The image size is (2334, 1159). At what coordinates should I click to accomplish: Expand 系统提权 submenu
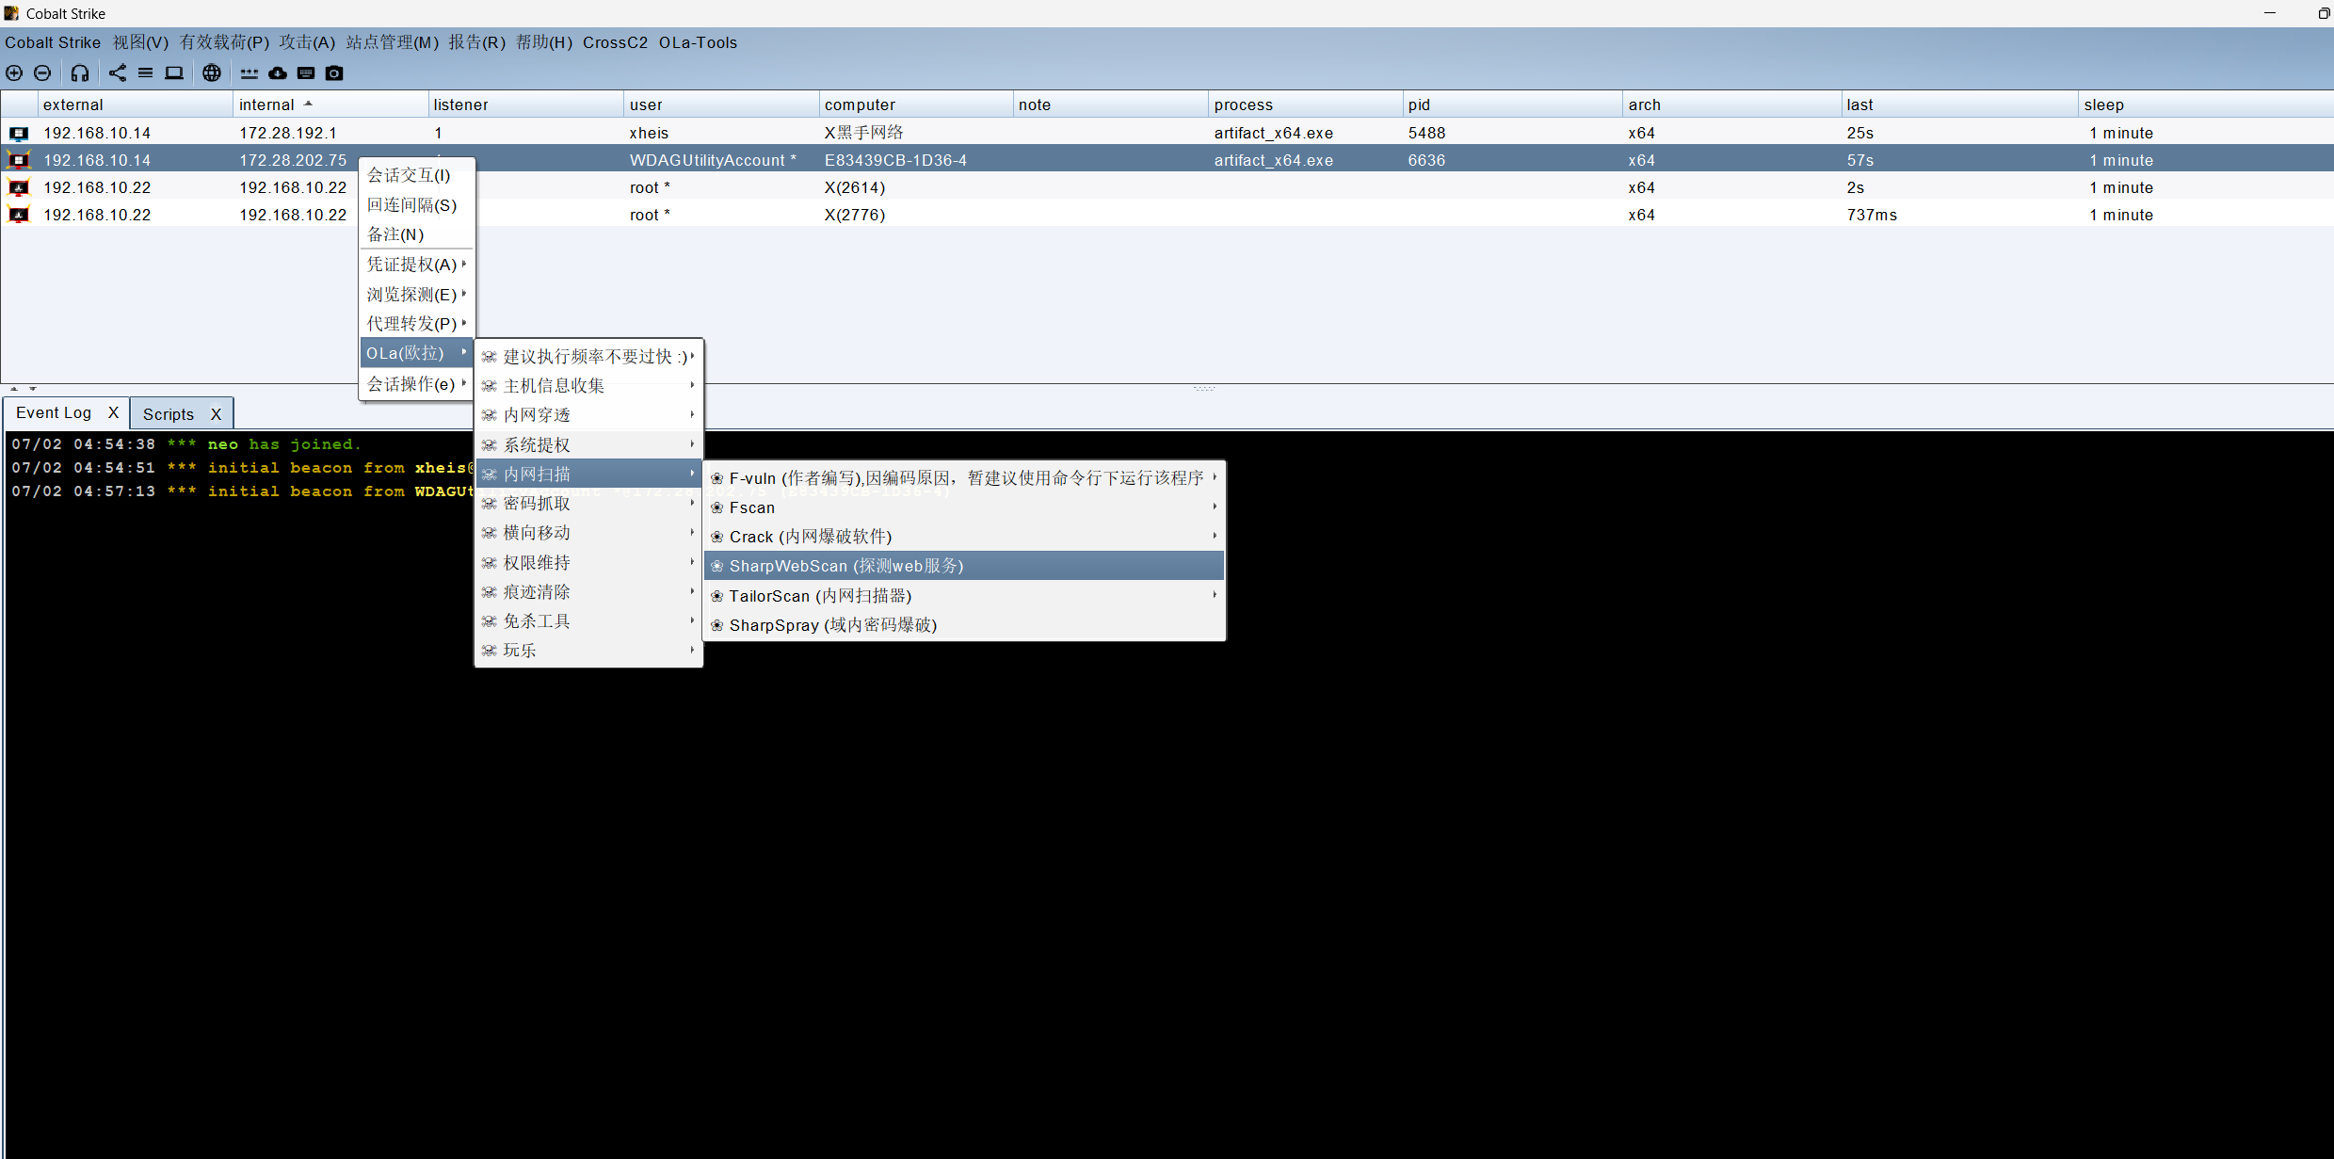(588, 445)
